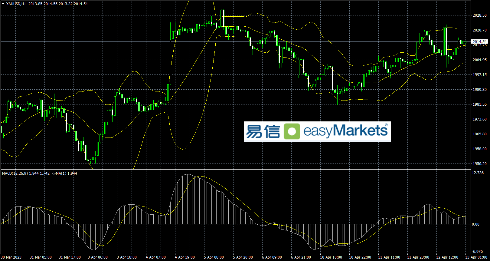490x261 pixels.
Task: Click the 3 Apr 18:00 time label
Action: tap(127, 257)
